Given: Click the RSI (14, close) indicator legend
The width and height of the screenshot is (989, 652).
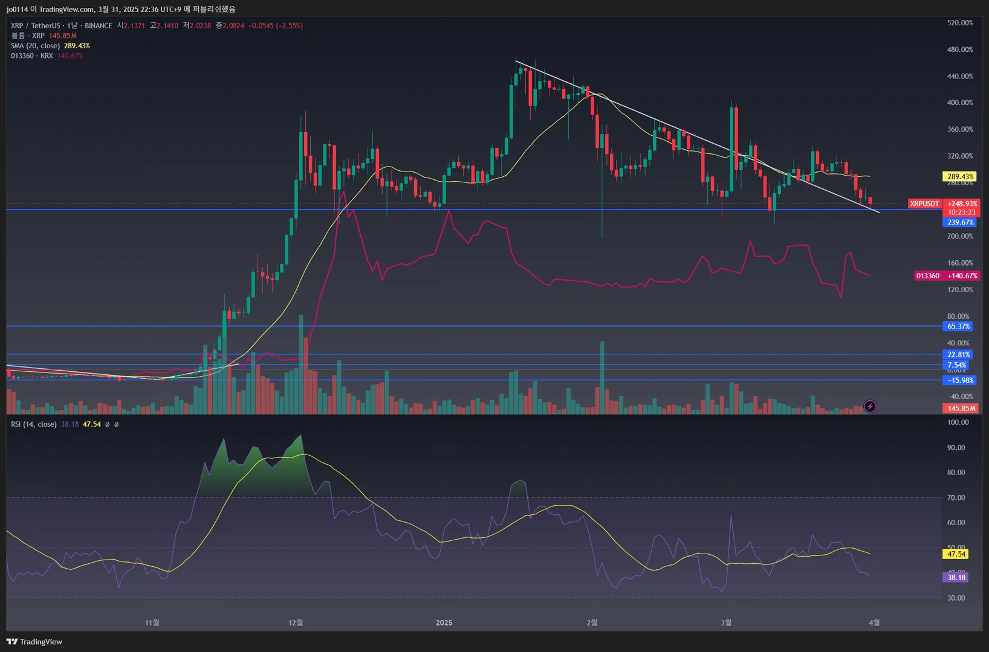Looking at the screenshot, I should [34, 424].
